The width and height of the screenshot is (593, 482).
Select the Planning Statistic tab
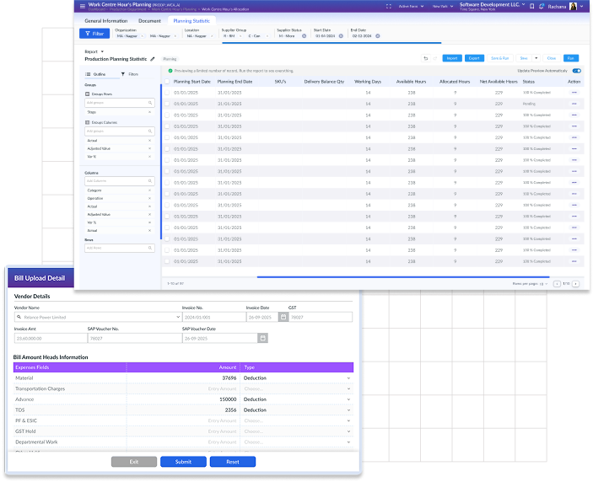[x=191, y=21]
